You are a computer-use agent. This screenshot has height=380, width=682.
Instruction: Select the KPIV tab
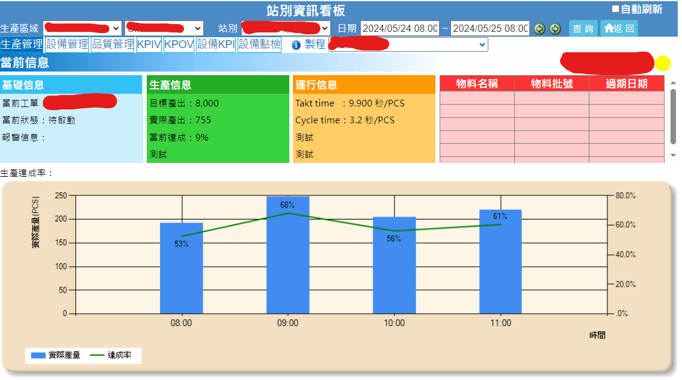pyautogui.click(x=149, y=44)
